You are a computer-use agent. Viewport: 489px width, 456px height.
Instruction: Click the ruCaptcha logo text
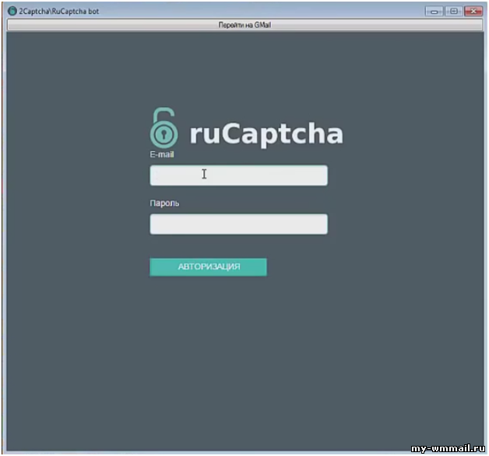click(x=266, y=135)
